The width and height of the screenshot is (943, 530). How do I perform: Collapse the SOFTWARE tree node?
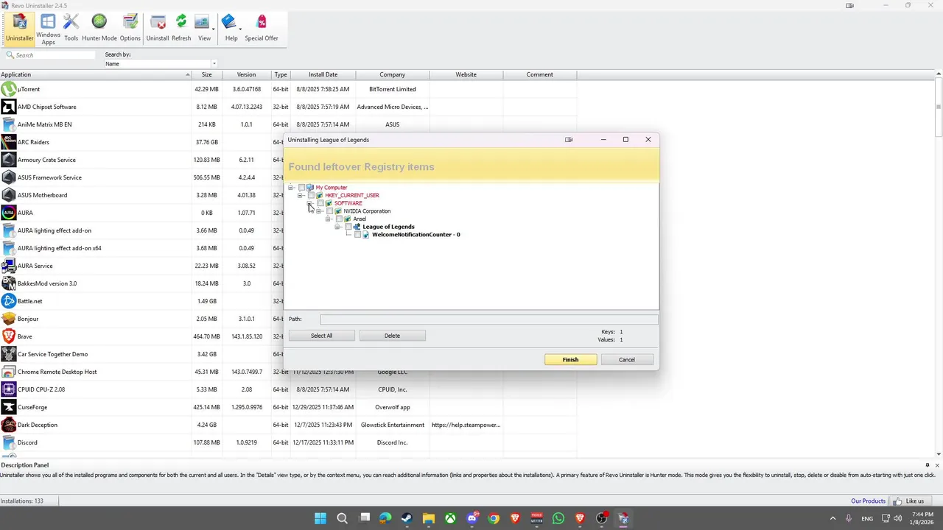pos(309,203)
